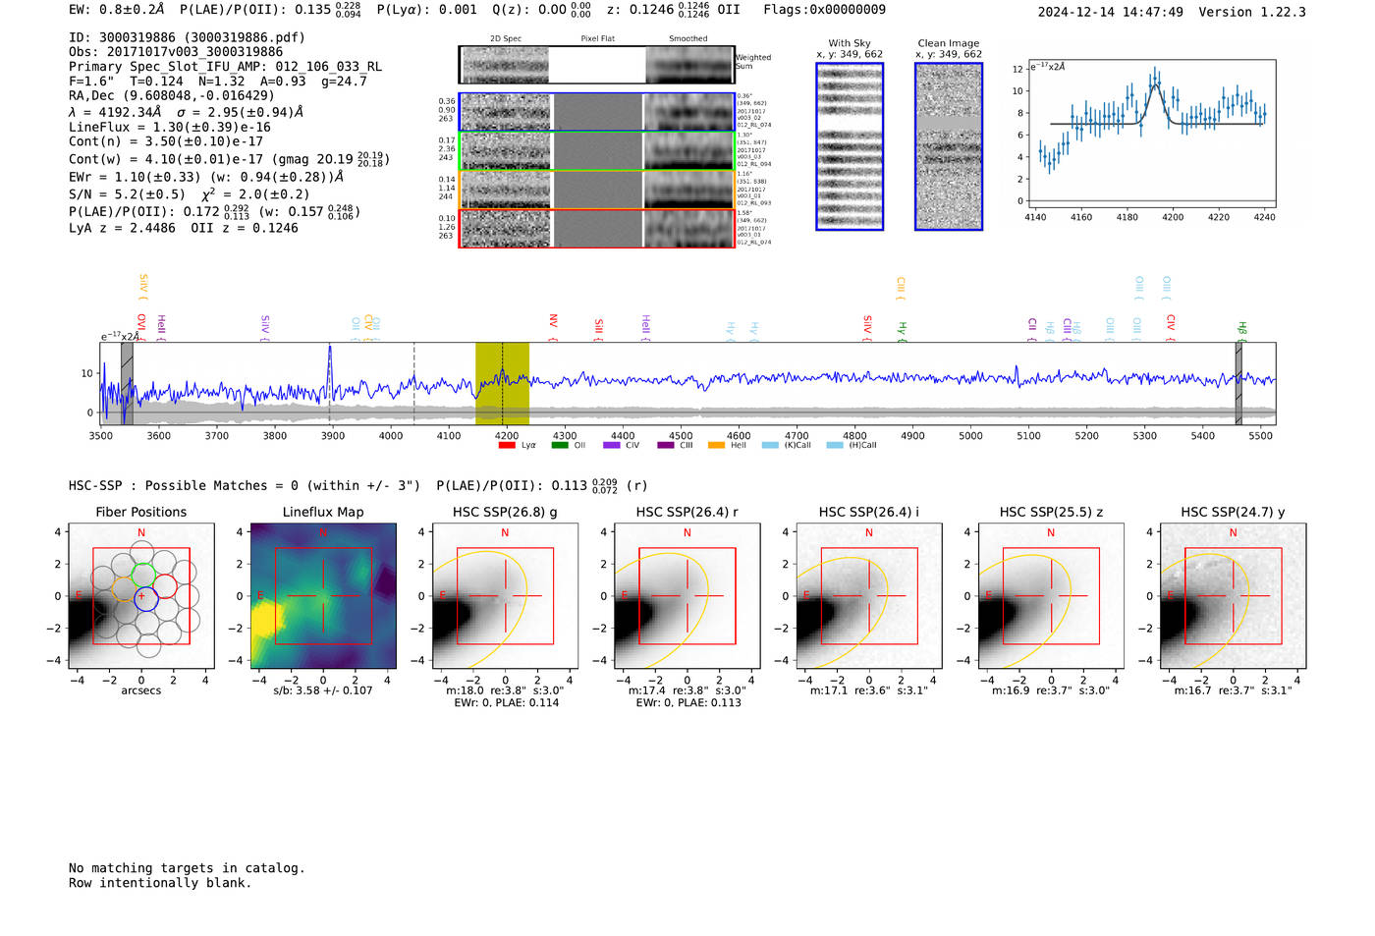Click the green OII legend swatch

pyautogui.click(x=560, y=445)
